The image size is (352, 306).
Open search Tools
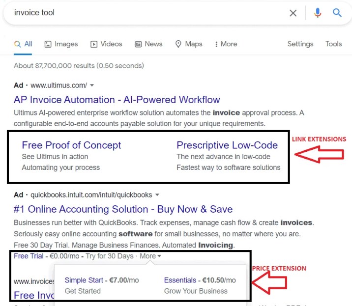click(334, 44)
